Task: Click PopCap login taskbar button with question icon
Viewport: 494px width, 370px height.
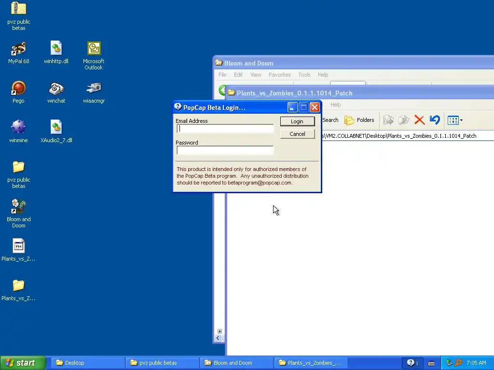Action: [x=412, y=363]
